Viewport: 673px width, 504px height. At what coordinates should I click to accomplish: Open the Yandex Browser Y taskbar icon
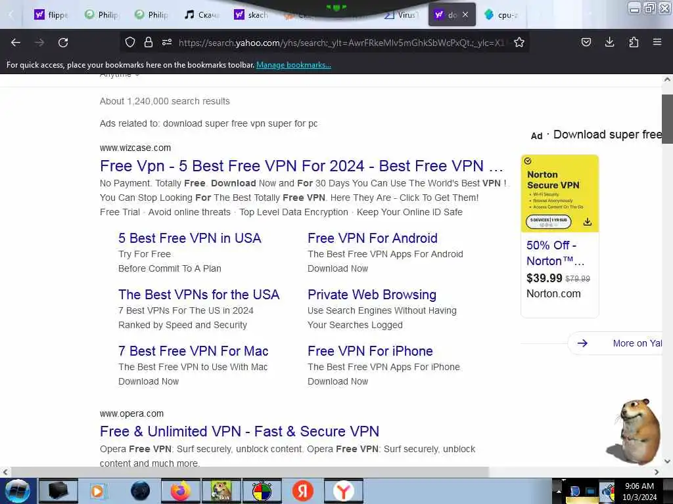(343, 491)
